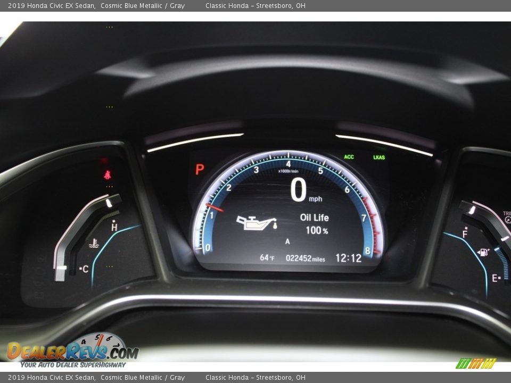Click the 0 mph speed readout
The width and height of the screenshot is (511, 383).
click(307, 190)
